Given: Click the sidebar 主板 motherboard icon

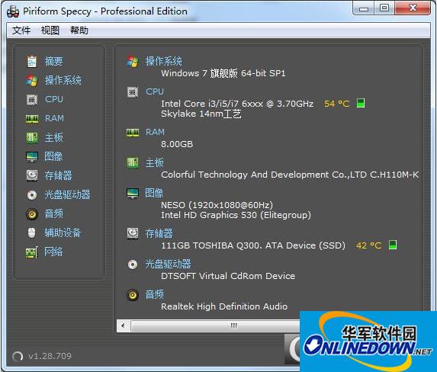Looking at the screenshot, I should coord(32,138).
